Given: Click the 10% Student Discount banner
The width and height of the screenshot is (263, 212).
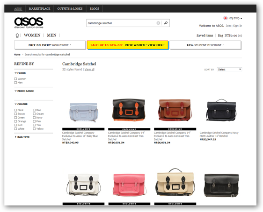Looking at the screenshot, I should tap(205, 45).
